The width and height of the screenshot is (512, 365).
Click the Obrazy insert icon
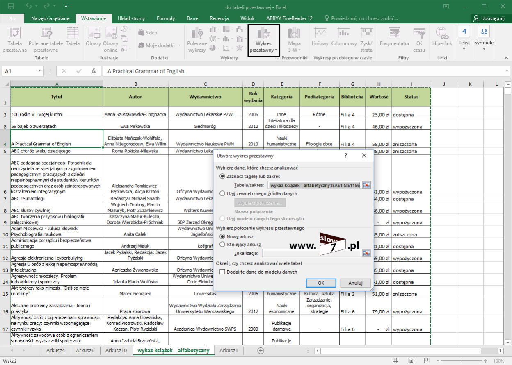point(93,37)
